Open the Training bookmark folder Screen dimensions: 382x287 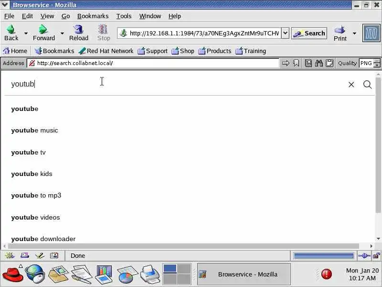pyautogui.click(x=251, y=51)
